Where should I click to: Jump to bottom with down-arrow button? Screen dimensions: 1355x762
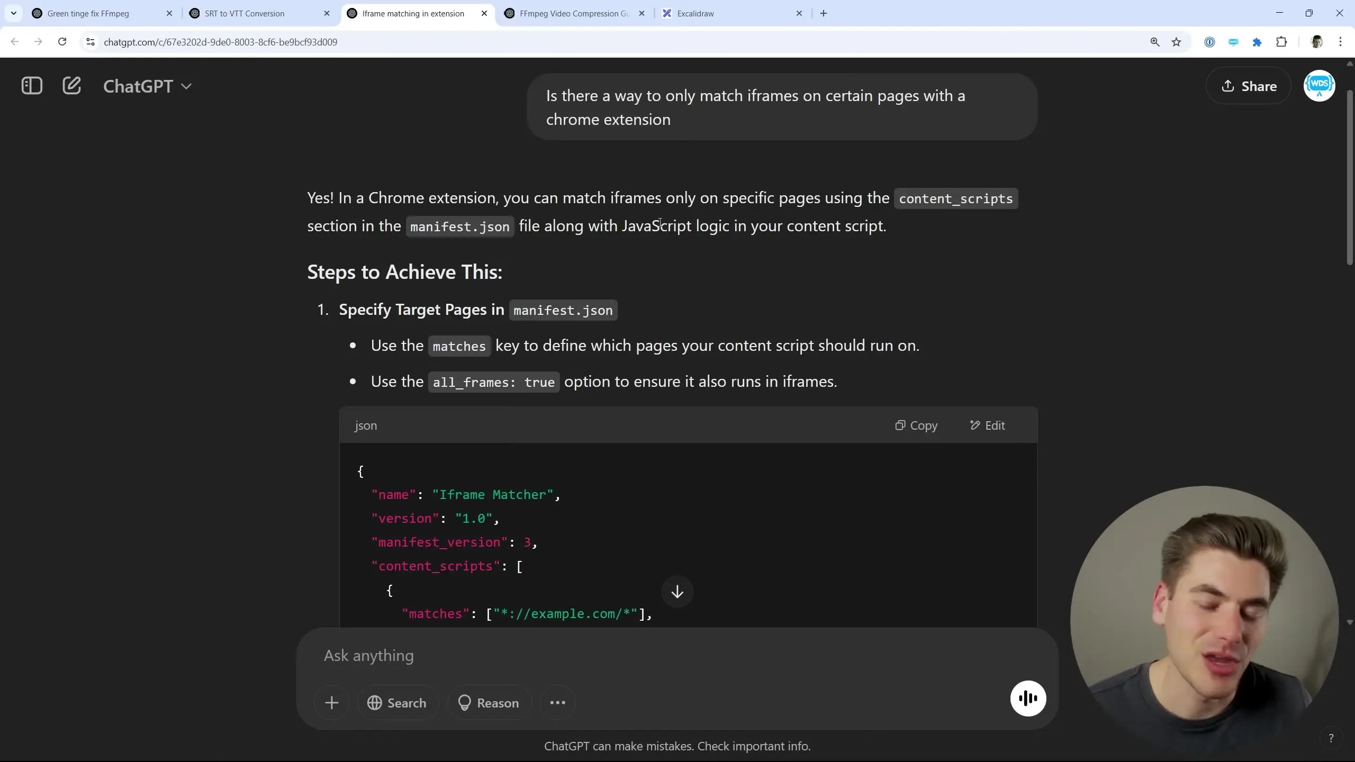(x=677, y=592)
